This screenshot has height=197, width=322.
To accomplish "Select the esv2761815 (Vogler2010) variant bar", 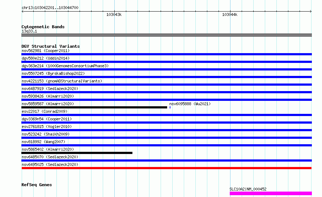I will (166, 130).
